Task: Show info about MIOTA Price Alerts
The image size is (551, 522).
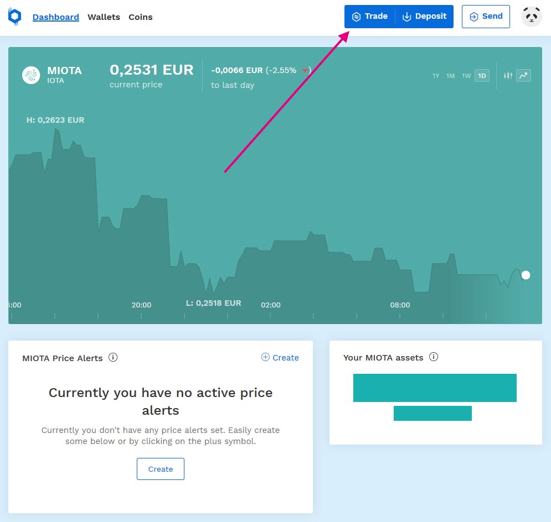Action: (x=113, y=357)
